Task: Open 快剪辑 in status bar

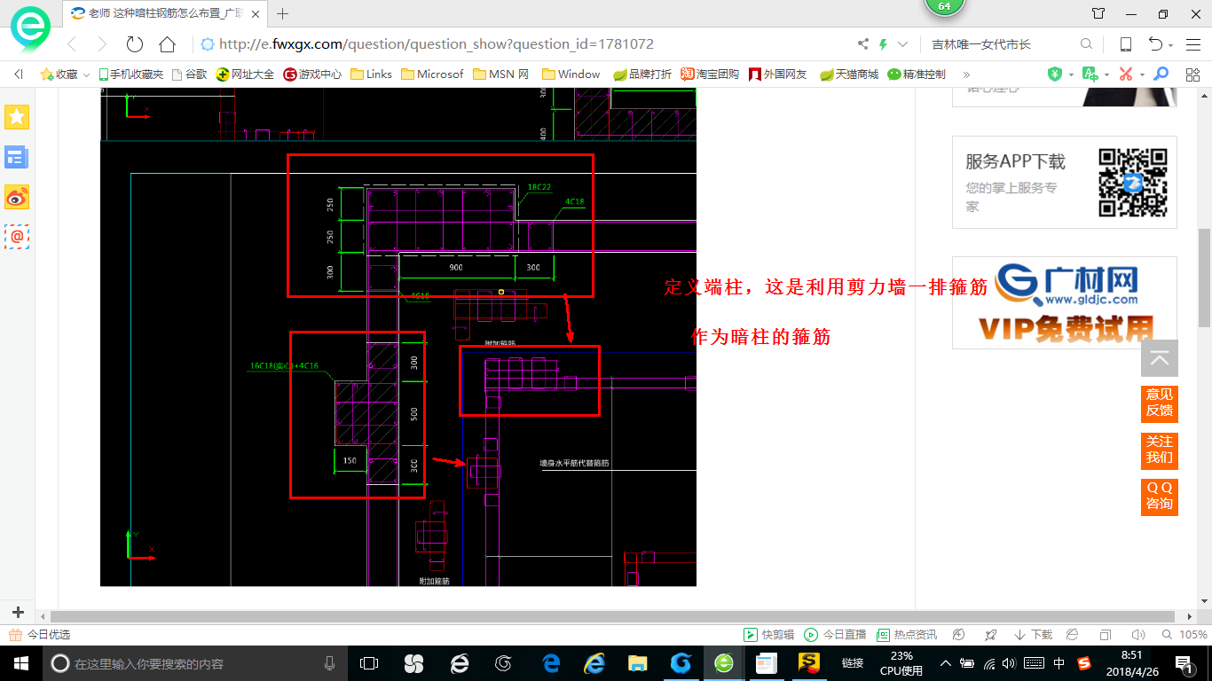Action: pos(768,635)
